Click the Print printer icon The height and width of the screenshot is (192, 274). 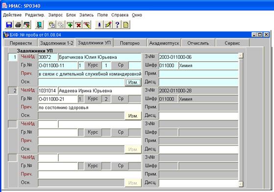coord(18,24)
